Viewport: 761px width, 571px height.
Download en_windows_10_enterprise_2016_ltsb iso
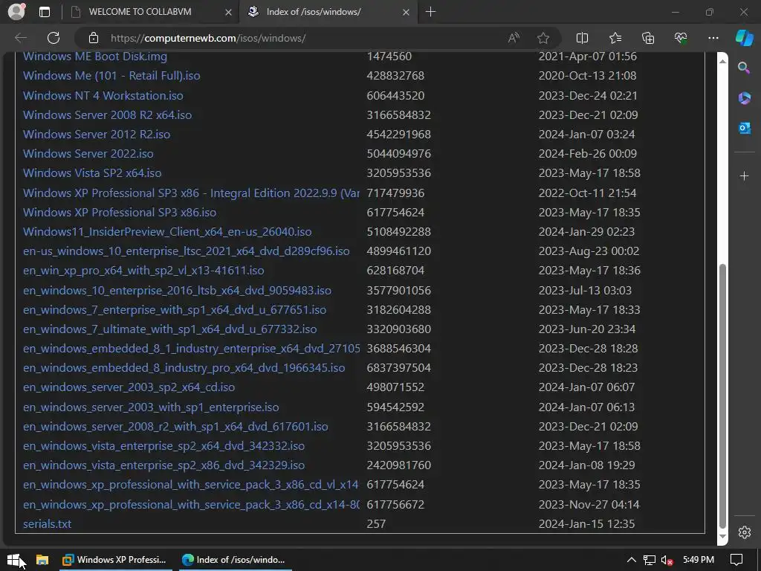click(177, 291)
